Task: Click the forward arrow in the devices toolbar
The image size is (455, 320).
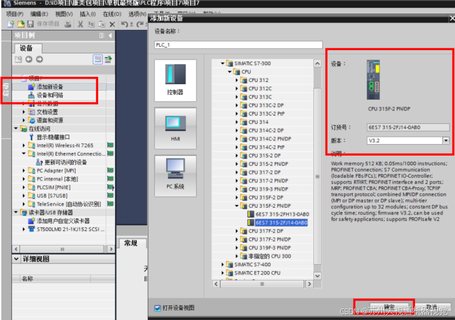Action: 39,59
